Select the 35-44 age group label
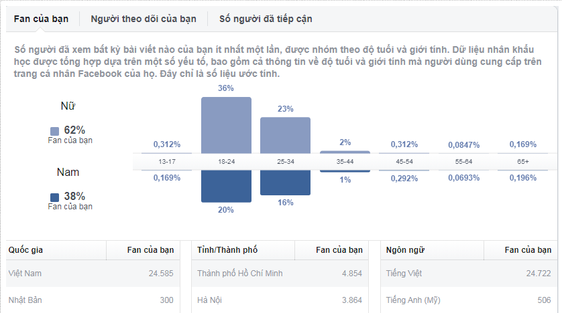Screen dimensions: 562x313 (344, 162)
